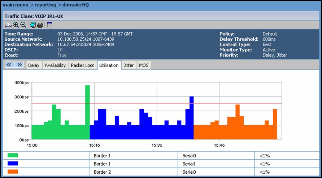
Task: Switch to the Delay tab
Action: [x=34, y=65]
